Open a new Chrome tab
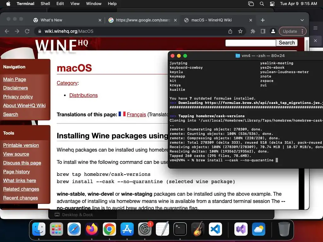Screen dimensions: 323x242 click(x=263, y=20)
